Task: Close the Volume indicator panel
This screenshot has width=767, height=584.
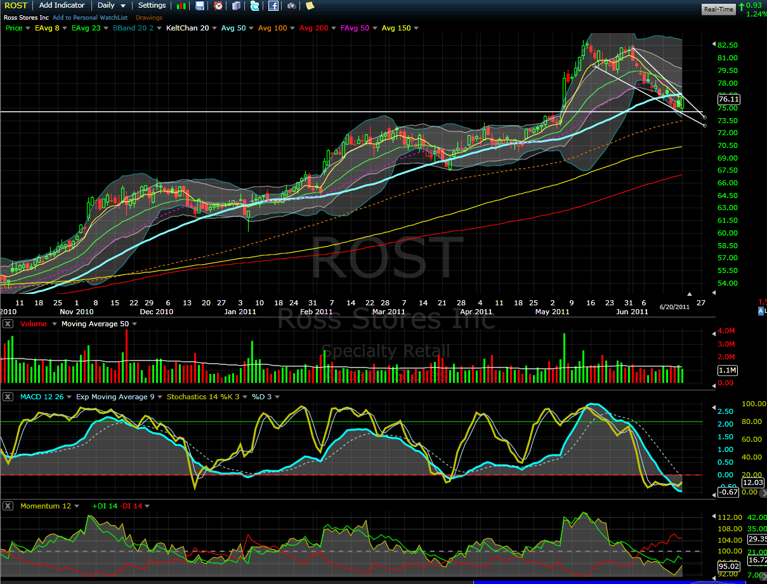Action: point(8,324)
